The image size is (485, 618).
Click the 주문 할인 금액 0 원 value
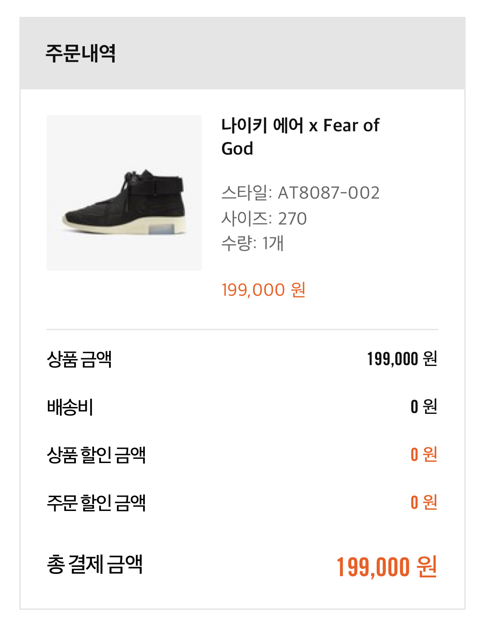424,502
